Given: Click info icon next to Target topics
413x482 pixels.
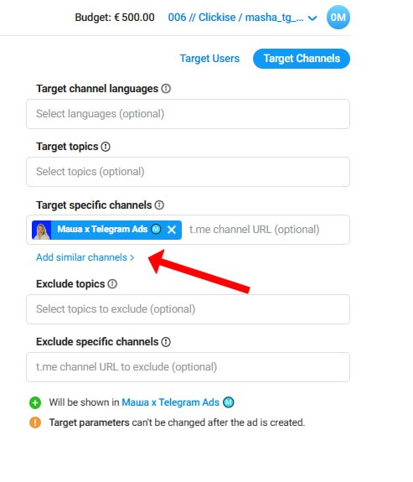Looking at the screenshot, I should point(106,147).
